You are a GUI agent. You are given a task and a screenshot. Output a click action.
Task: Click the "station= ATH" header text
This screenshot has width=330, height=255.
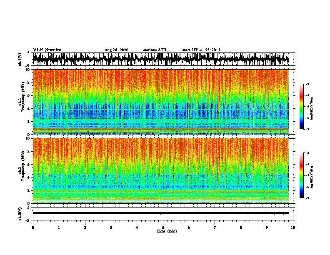(155, 50)
